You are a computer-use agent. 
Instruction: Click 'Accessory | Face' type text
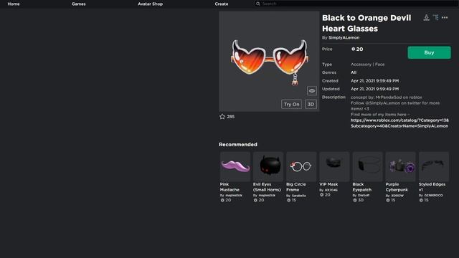point(368,64)
